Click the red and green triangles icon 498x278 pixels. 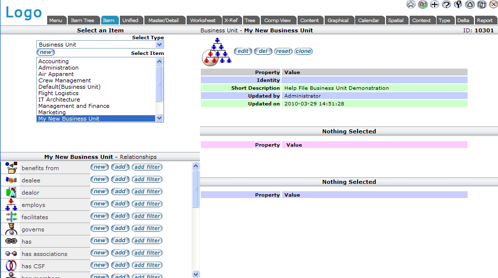[423, 4]
